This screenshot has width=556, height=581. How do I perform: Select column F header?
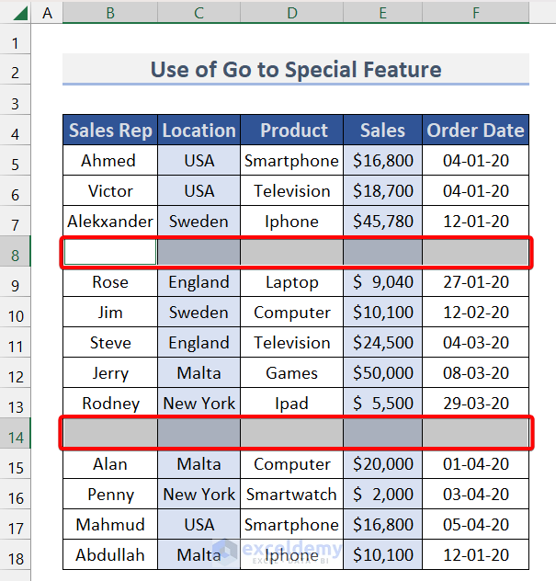475,12
